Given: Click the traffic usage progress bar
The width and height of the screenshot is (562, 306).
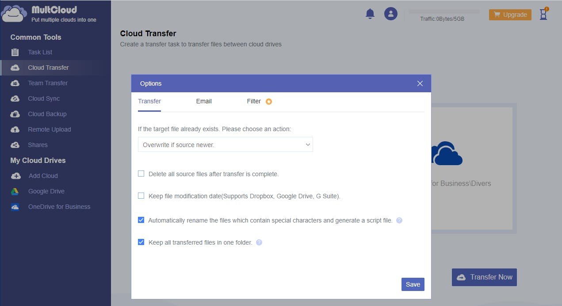Looking at the screenshot, I should 444,11.
